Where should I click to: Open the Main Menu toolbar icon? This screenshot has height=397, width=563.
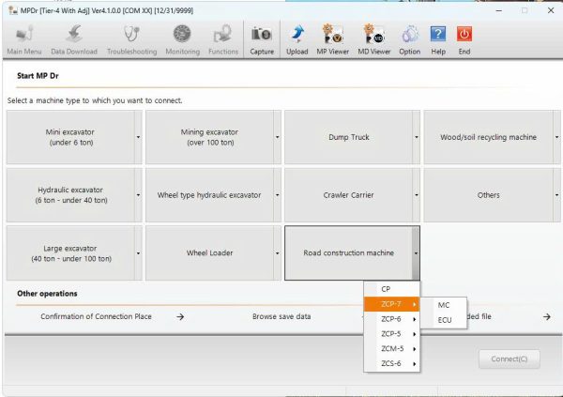24,39
